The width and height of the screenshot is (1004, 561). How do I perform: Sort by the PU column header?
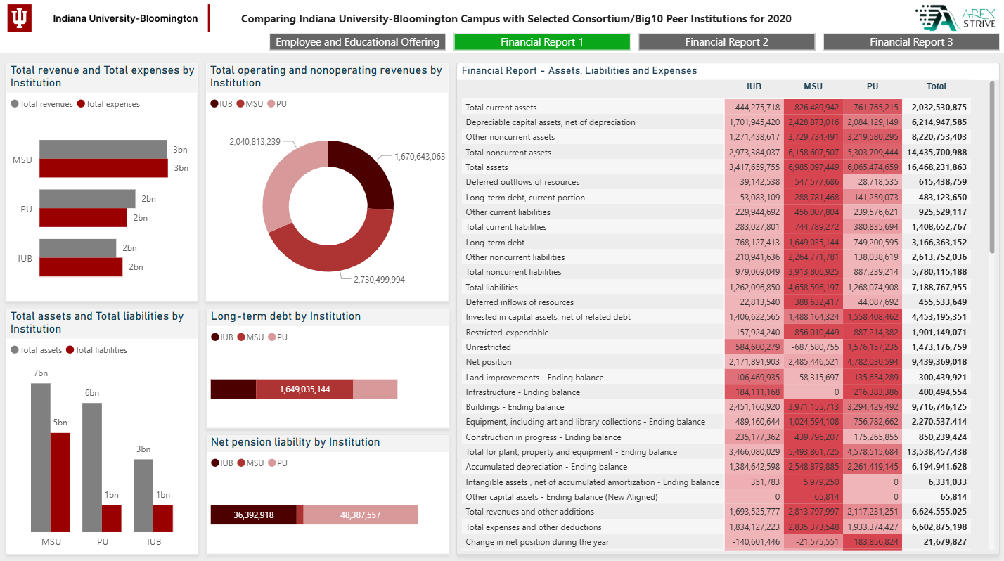[873, 86]
